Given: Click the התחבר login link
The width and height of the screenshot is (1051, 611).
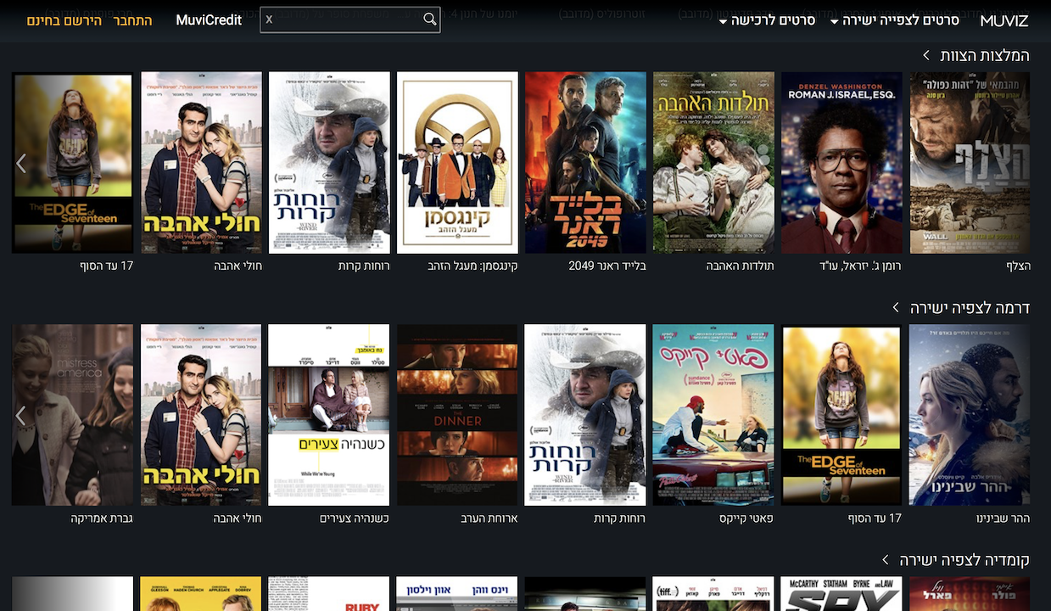Looking at the screenshot, I should pos(133,20).
